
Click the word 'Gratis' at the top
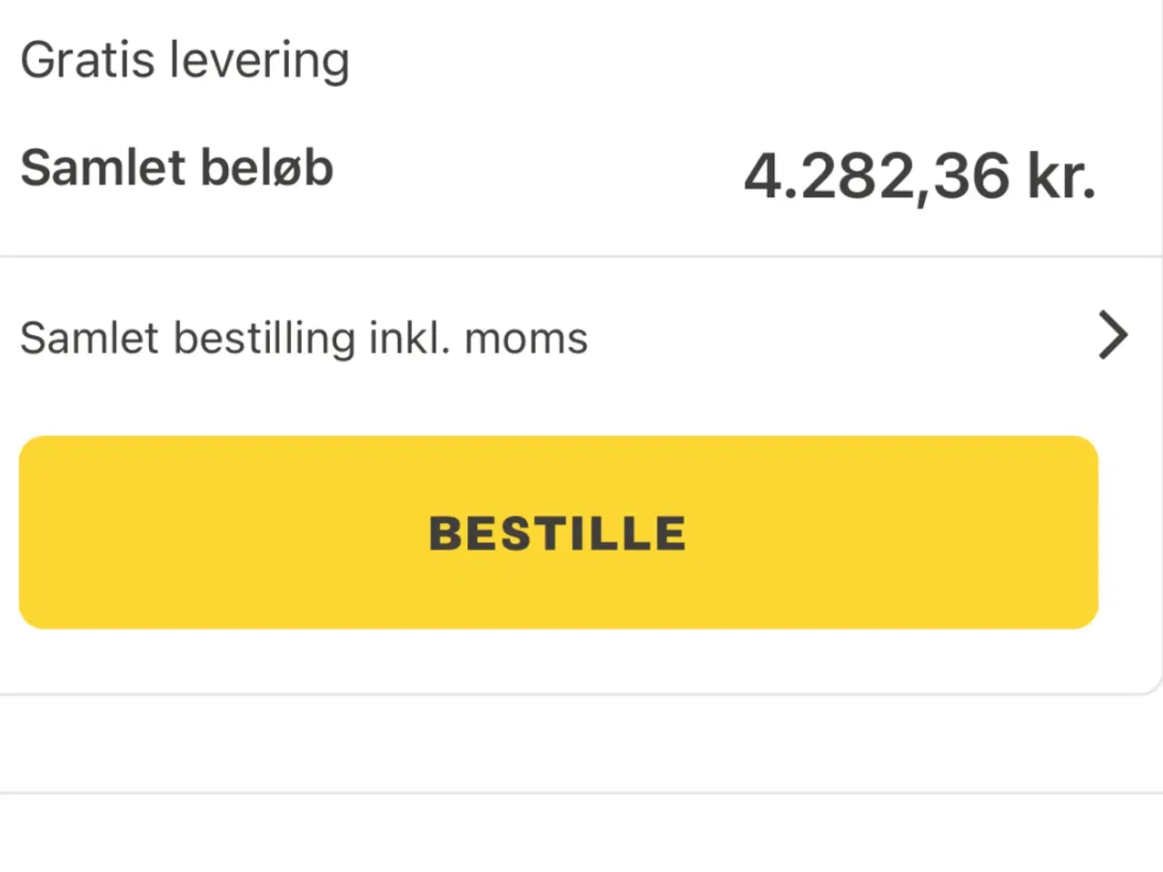87,61
